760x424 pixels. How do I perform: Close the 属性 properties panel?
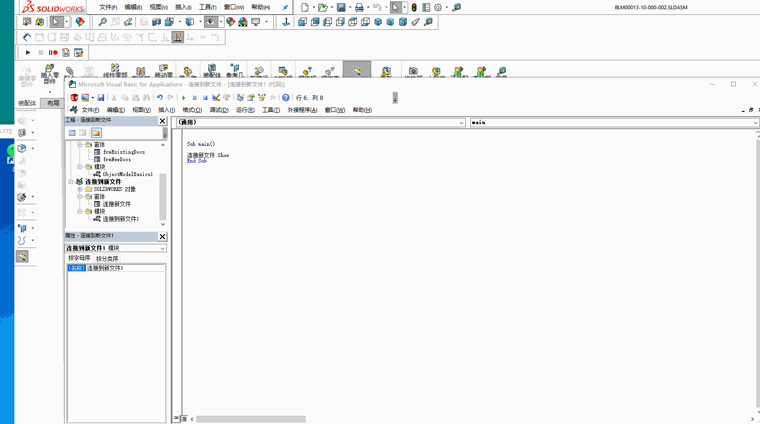[x=162, y=236]
